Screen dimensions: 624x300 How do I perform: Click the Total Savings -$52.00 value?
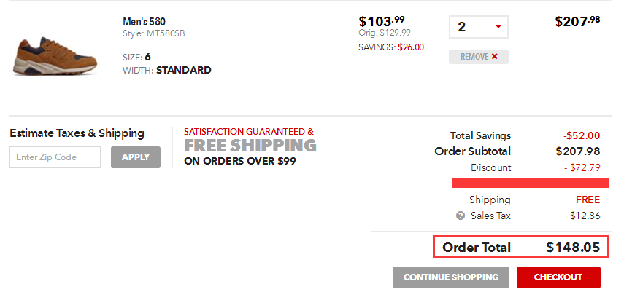click(581, 135)
